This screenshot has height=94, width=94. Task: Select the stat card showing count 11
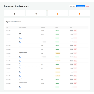[36, 13]
